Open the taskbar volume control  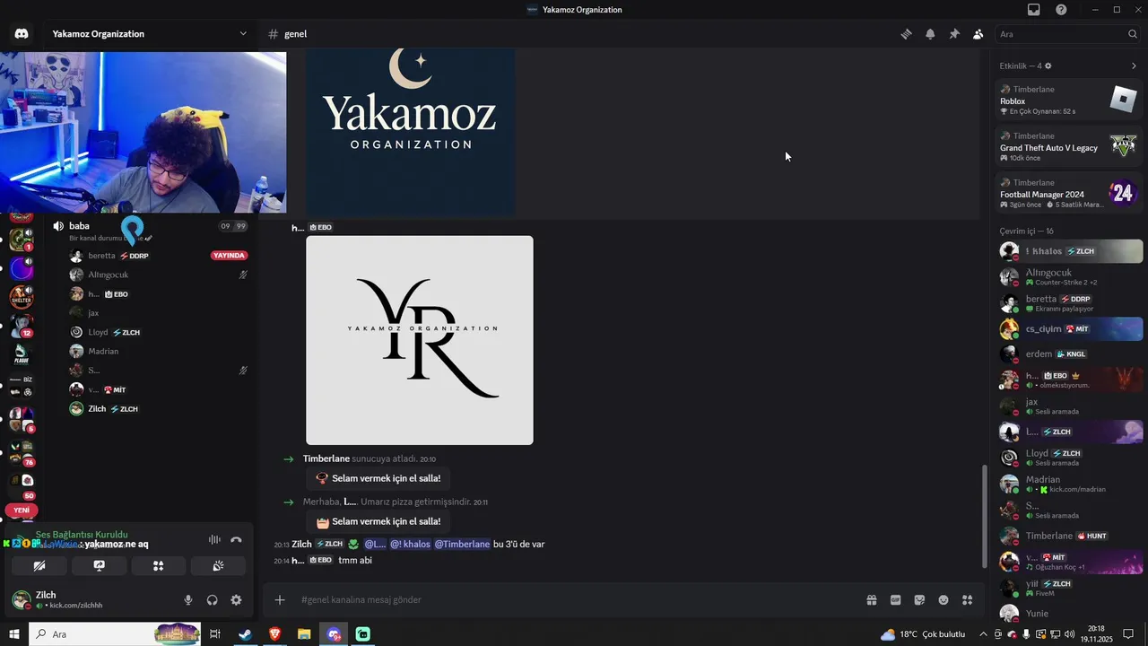pos(1071,634)
